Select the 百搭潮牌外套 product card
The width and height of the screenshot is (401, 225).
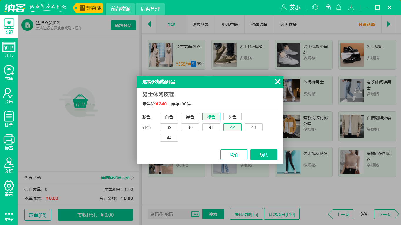367,126
